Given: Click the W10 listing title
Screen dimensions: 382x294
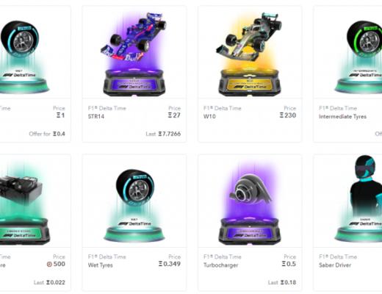Looking at the screenshot, I should [209, 116].
